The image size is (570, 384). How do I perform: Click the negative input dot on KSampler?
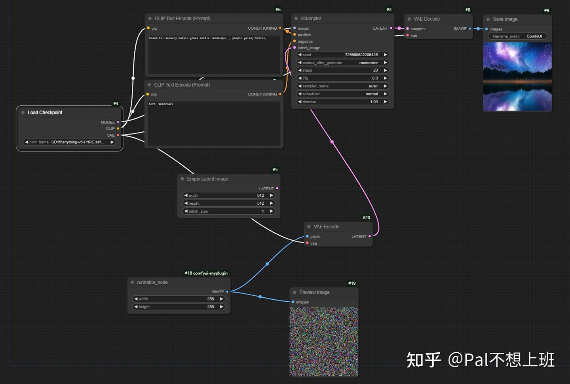click(x=294, y=41)
